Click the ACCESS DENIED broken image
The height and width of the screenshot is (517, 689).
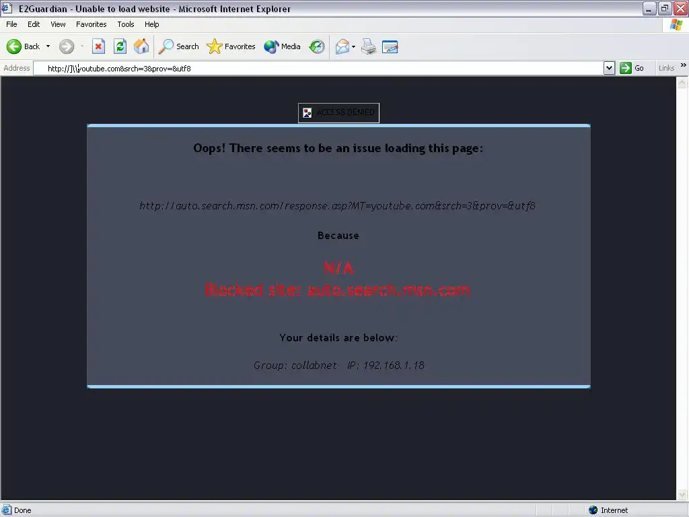(x=339, y=113)
